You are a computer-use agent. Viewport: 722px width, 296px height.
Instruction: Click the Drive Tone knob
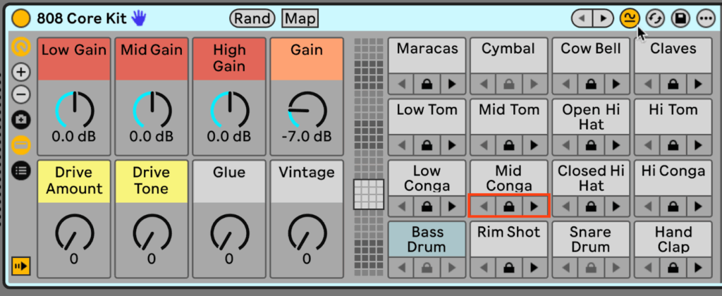(x=152, y=233)
